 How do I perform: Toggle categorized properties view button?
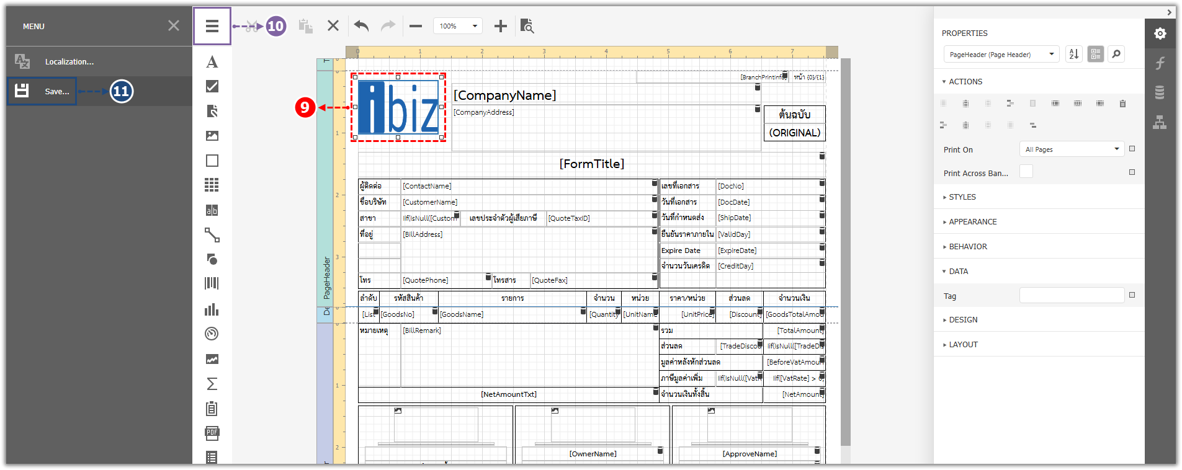pyautogui.click(x=1095, y=54)
